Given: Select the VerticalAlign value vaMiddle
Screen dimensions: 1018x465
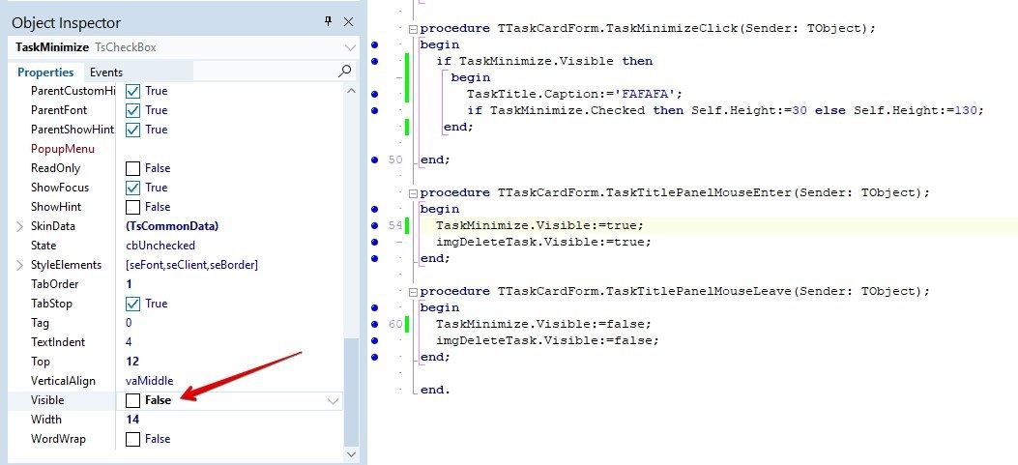Looking at the screenshot, I should [149, 381].
